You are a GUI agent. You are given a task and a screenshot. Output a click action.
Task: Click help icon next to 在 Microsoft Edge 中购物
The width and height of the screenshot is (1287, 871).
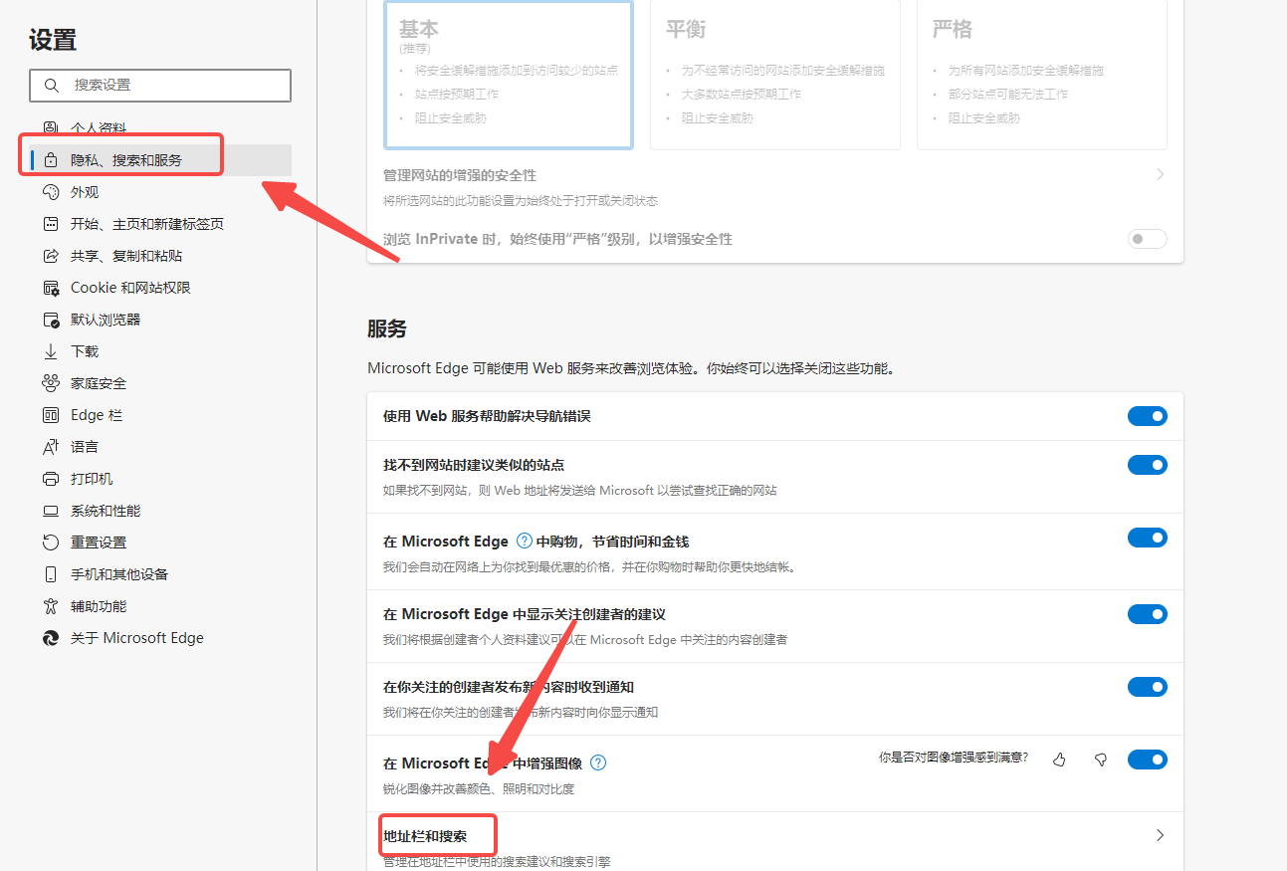pyautogui.click(x=525, y=542)
